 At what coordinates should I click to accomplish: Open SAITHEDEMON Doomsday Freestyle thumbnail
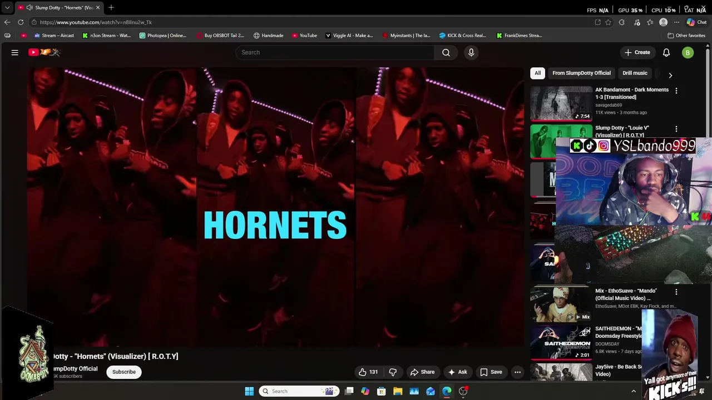561,342
